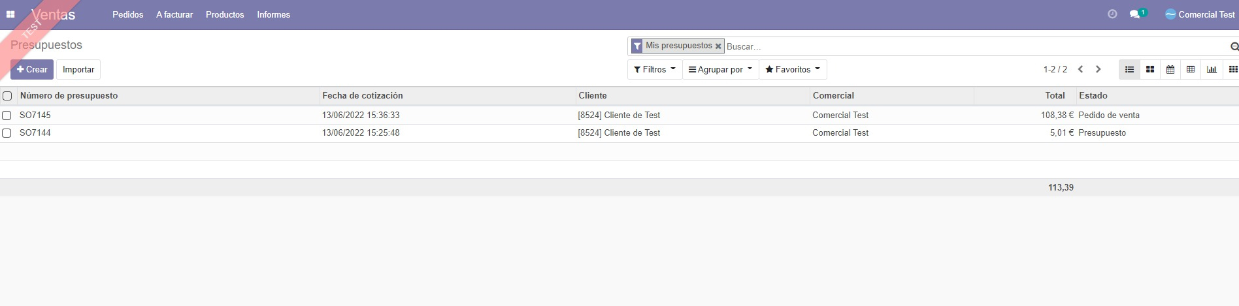Switch to kanban view
Screen dimensions: 1239x306
click(x=1150, y=70)
